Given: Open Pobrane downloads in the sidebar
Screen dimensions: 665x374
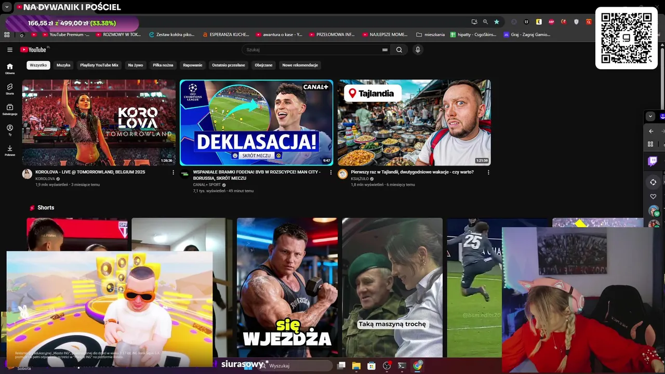Looking at the screenshot, I should tap(9, 151).
